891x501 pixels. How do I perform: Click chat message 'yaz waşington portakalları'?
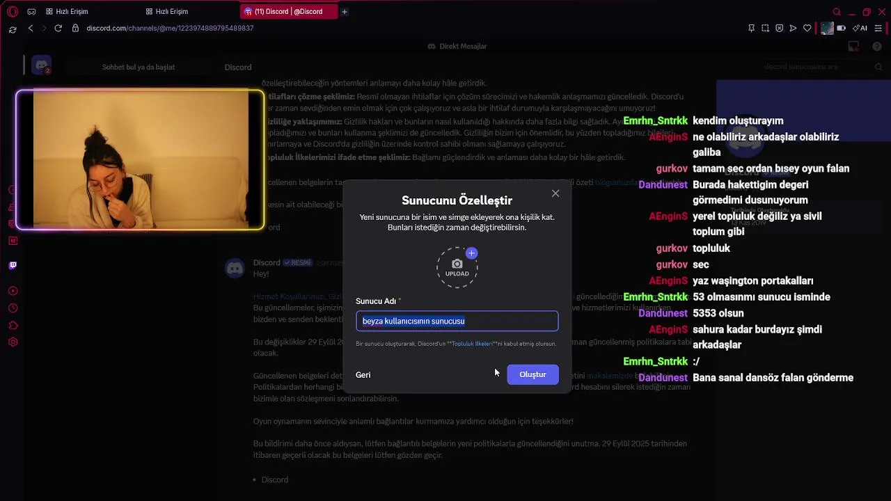[x=753, y=281]
